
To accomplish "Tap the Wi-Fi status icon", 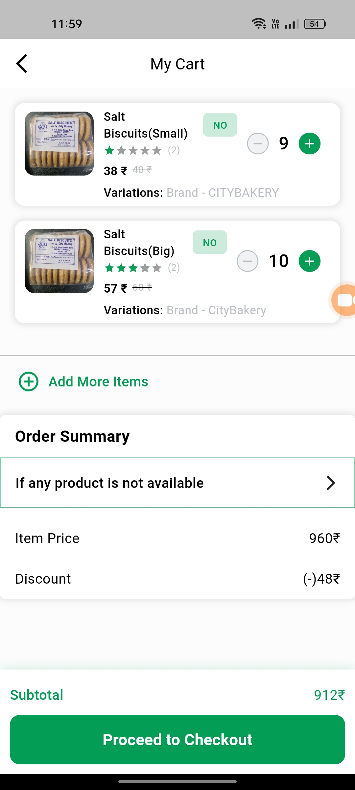I will [x=259, y=24].
